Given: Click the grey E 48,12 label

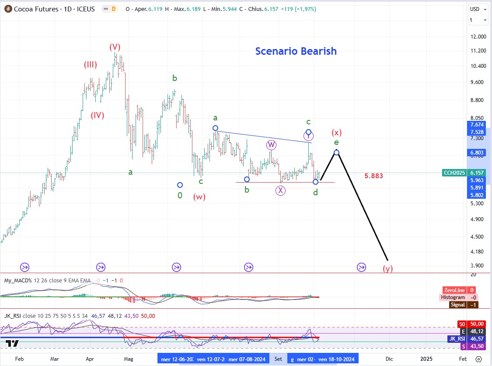Looking at the screenshot, I should tap(472, 331).
